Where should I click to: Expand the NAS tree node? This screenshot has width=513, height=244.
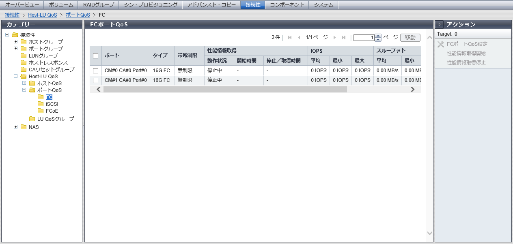16,127
